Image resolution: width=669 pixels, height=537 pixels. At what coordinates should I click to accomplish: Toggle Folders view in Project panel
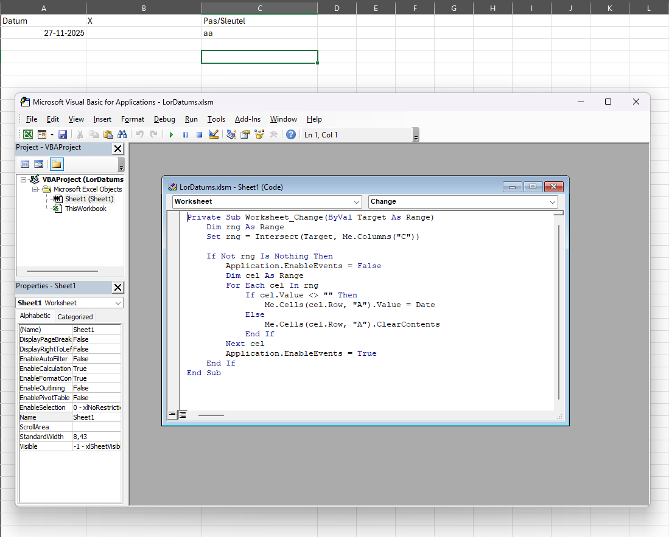(x=56, y=164)
